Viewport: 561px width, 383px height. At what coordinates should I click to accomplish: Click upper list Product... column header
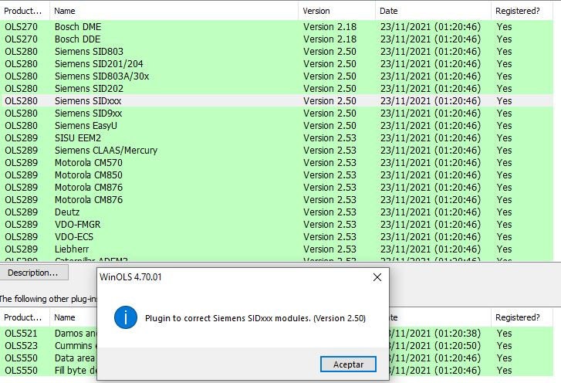pos(23,11)
